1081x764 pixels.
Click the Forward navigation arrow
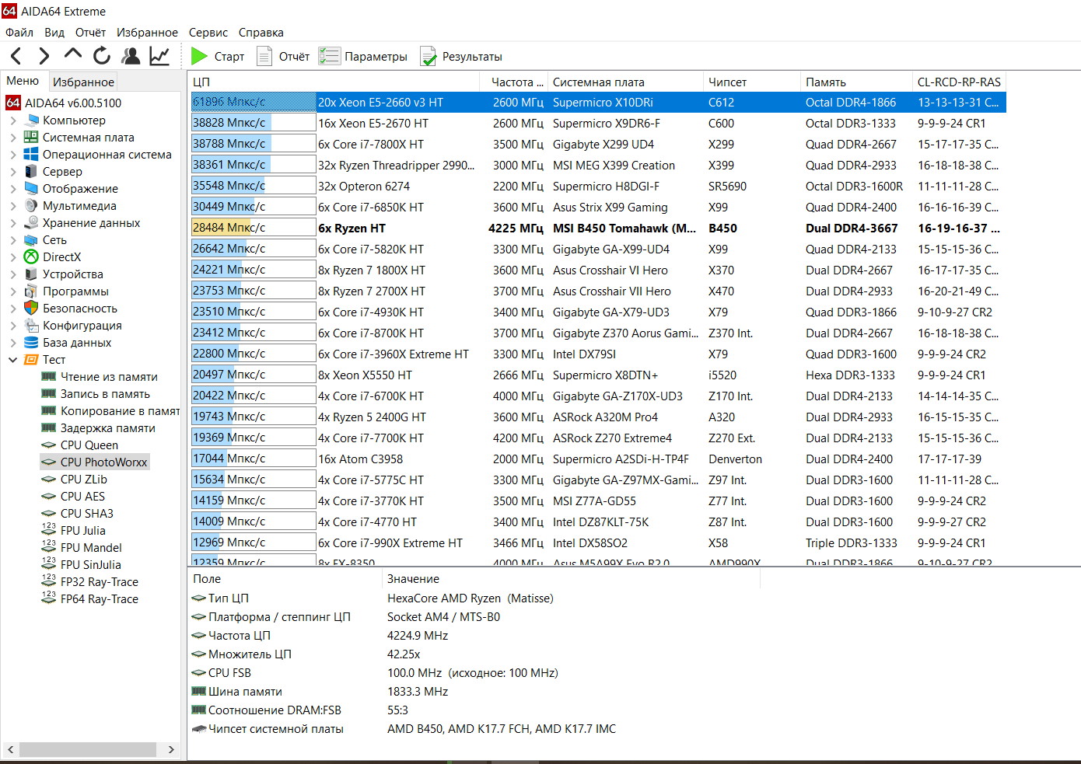pos(44,56)
